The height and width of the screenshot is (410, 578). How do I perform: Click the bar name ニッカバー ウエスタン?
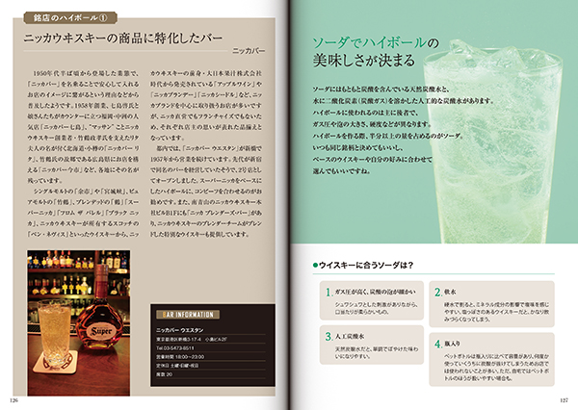(180, 330)
